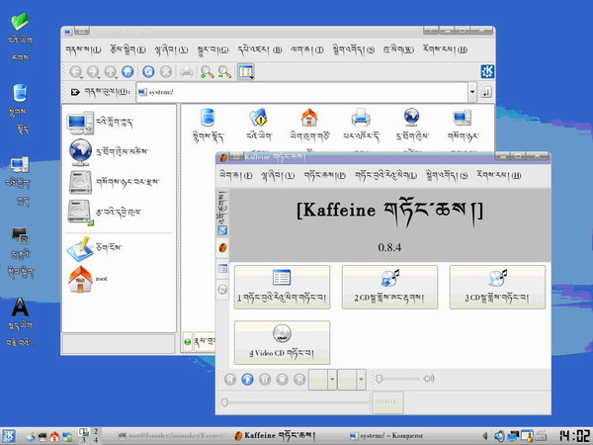Click the Home button in Konqueror toolbar
593x445 pixels.
(x=127, y=71)
